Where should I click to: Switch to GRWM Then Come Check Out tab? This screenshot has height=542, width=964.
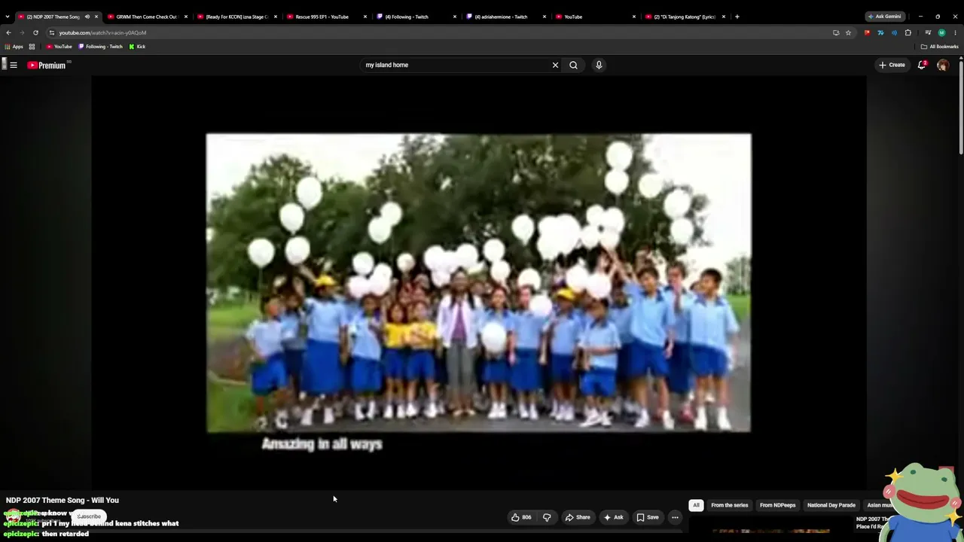click(147, 17)
